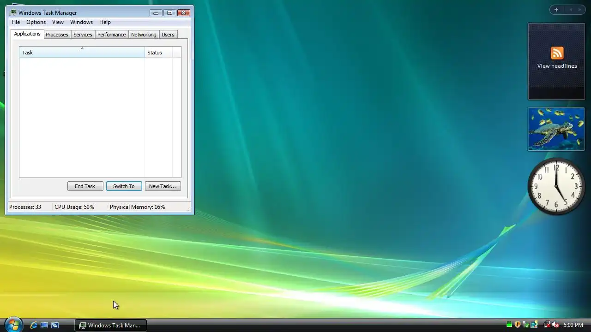Click the analog clock gadget
Image resolution: width=591 pixels, height=332 pixels.
coord(556,186)
